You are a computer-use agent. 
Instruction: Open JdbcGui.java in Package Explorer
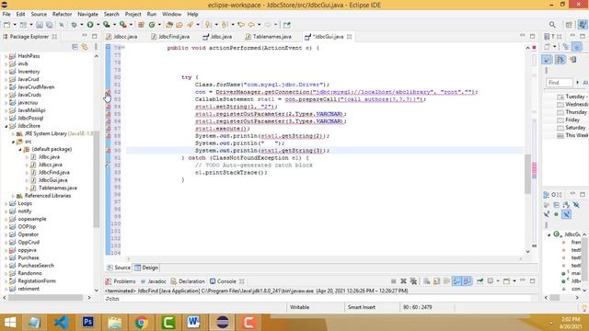(x=52, y=180)
